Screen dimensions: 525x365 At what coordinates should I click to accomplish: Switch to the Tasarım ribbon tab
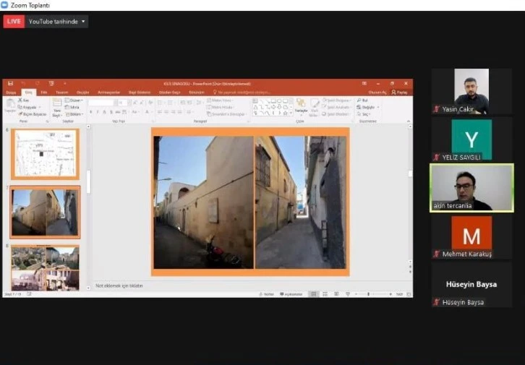[61, 93]
